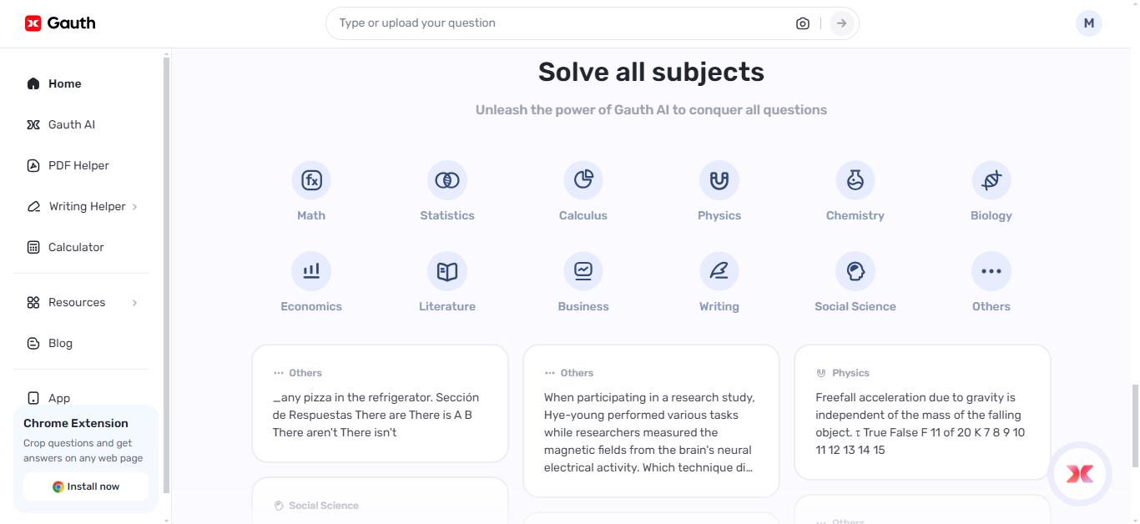
Task: Open the floating Gauth chat bubble
Action: coord(1079,474)
